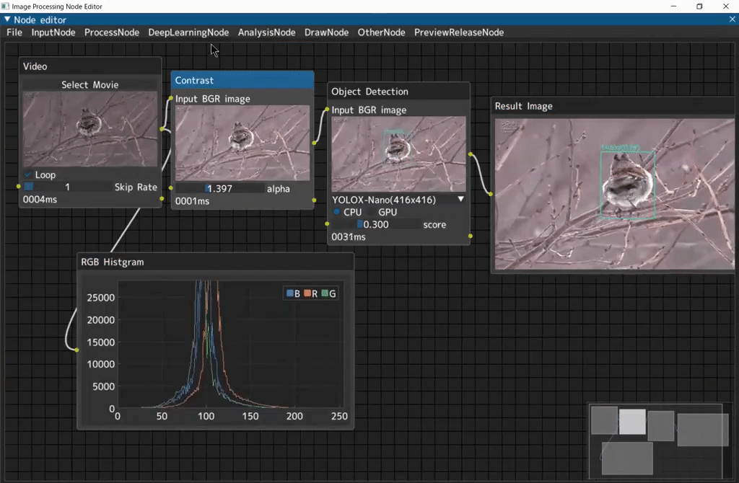Open the YOLOX-Nano(416x416) model dropdown
Image resolution: width=739 pixels, height=483 pixels.
(460, 199)
